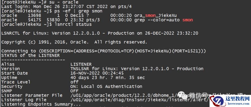Click the 这里教程网 site title text

tap(237, 99)
